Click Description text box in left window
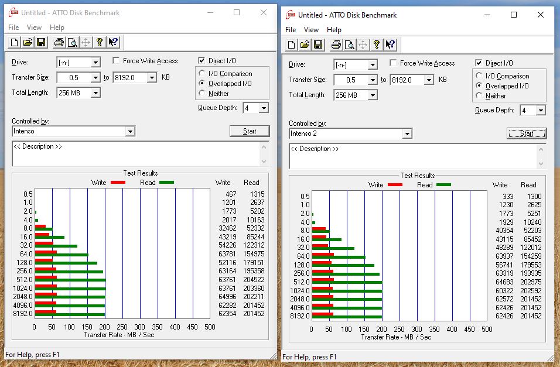560x367 pixels. pos(136,154)
